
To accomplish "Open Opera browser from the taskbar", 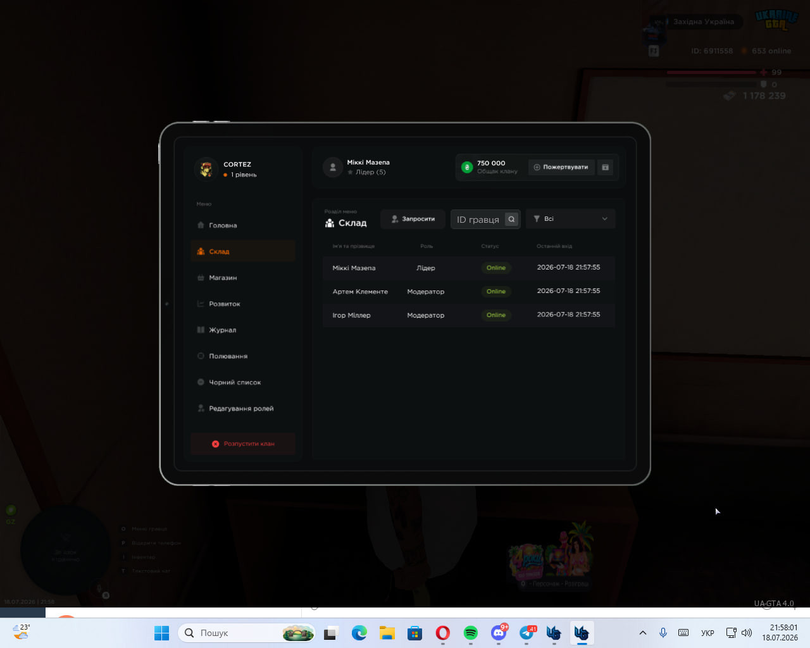I will point(442,633).
